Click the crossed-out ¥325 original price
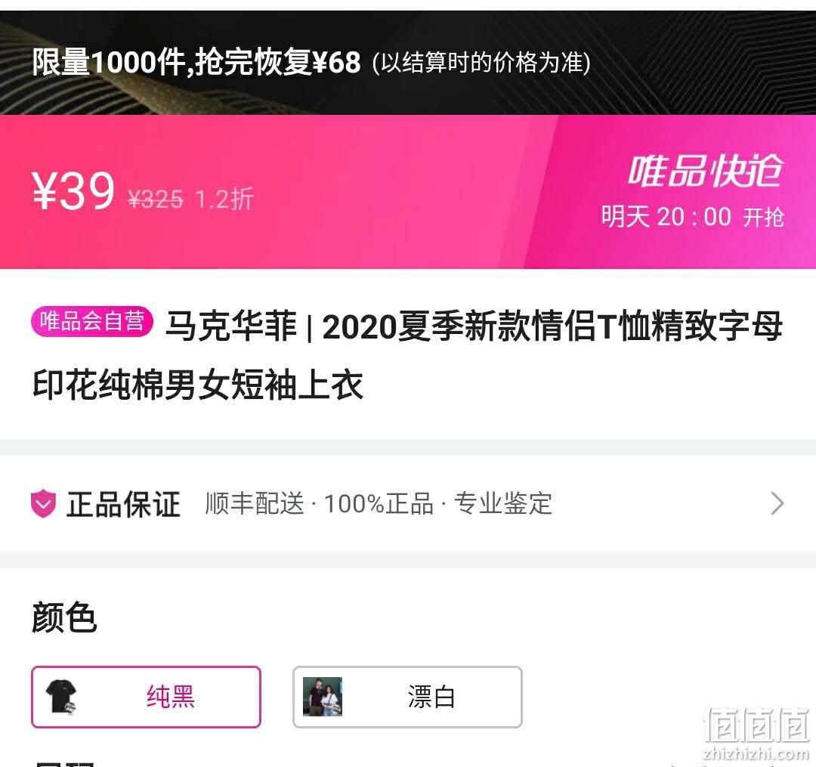 pyautogui.click(x=156, y=199)
